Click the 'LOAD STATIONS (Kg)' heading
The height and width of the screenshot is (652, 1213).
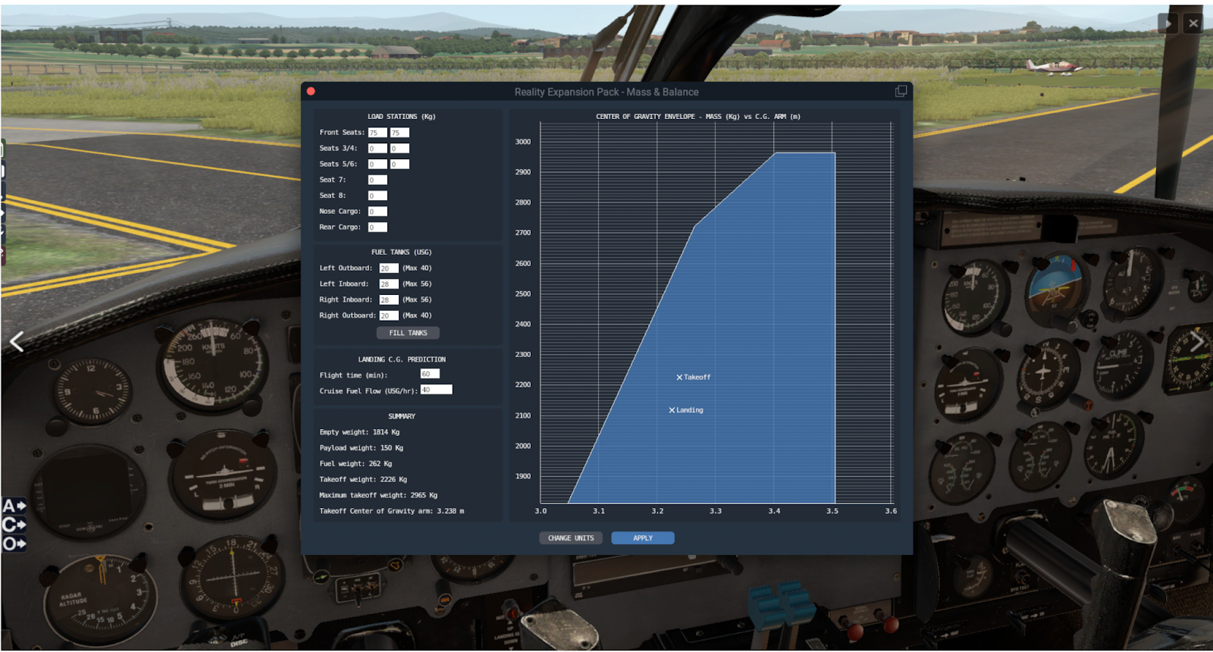click(401, 117)
